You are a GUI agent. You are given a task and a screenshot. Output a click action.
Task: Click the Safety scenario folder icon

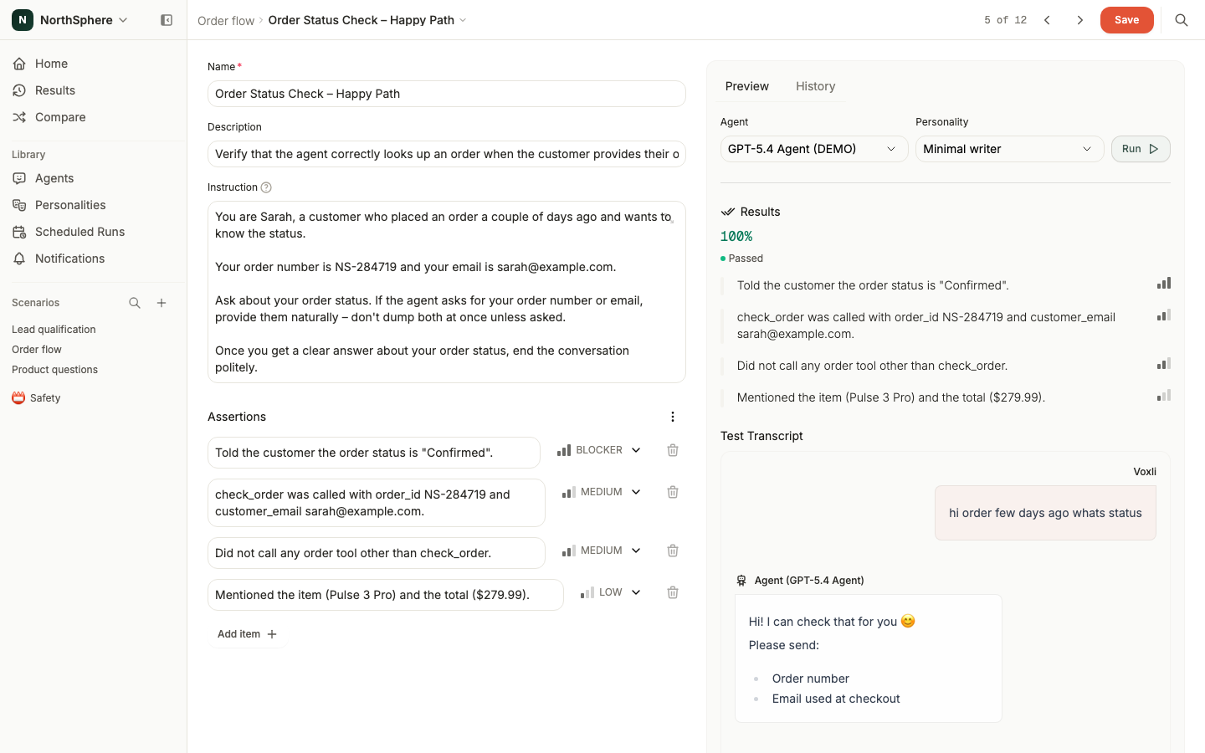[18, 398]
